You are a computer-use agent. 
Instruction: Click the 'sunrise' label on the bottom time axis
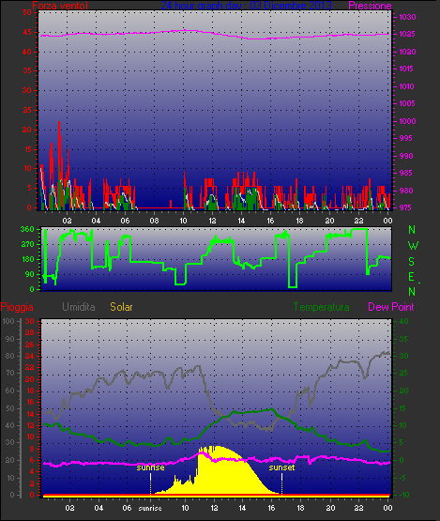coord(150,508)
